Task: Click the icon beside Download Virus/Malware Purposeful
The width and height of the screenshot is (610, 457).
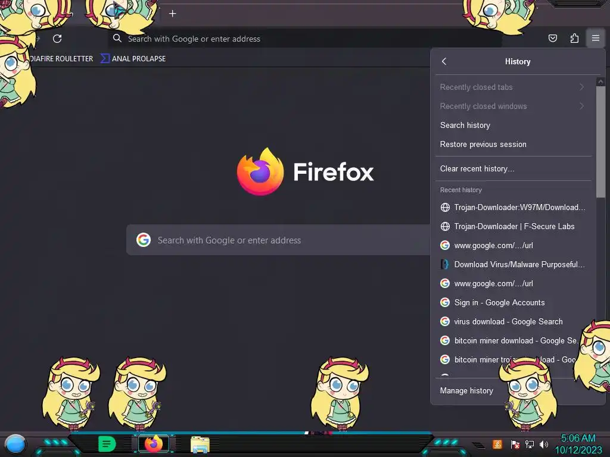Action: [x=445, y=264]
